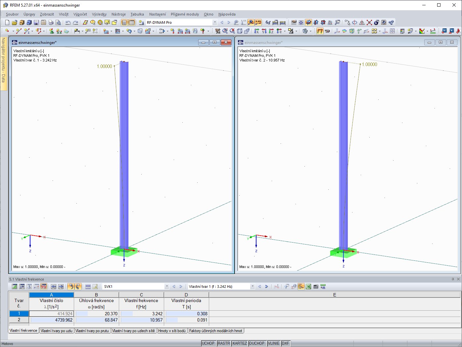The width and height of the screenshot is (462, 347).
Task: Redo the last undone action
Action: tap(75, 22)
